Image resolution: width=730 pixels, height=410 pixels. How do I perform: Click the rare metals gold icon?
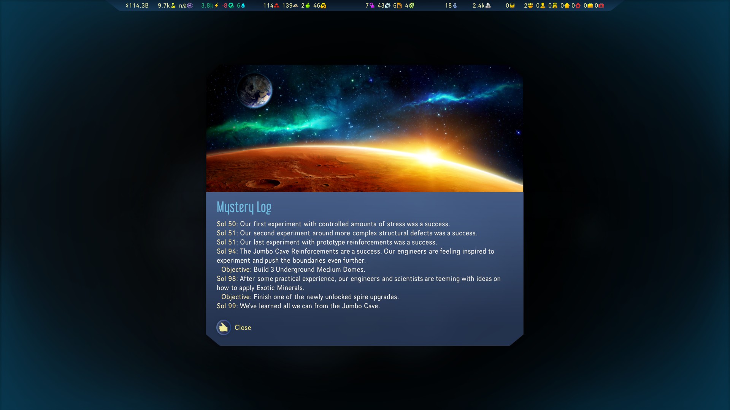click(x=324, y=6)
